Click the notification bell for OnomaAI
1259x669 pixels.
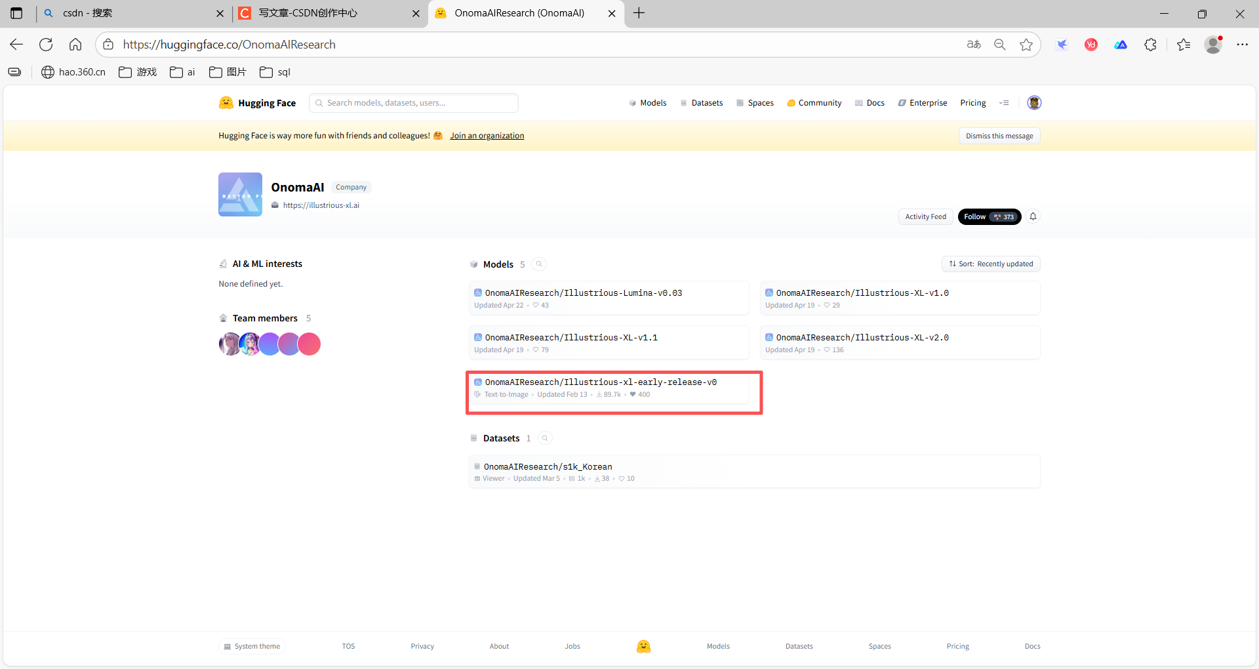tap(1033, 216)
